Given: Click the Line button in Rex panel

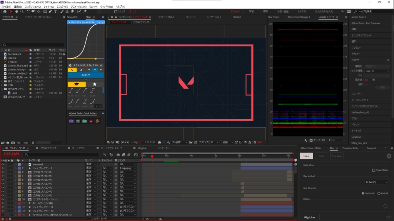Looking at the screenshot, I should pyautogui.click(x=306, y=156).
